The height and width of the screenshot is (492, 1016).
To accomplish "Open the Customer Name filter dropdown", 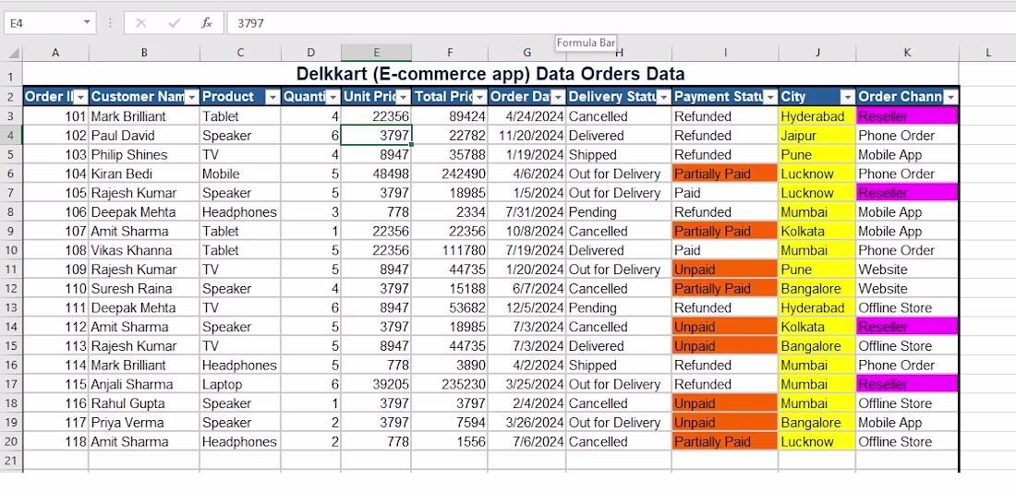I will coord(192,98).
